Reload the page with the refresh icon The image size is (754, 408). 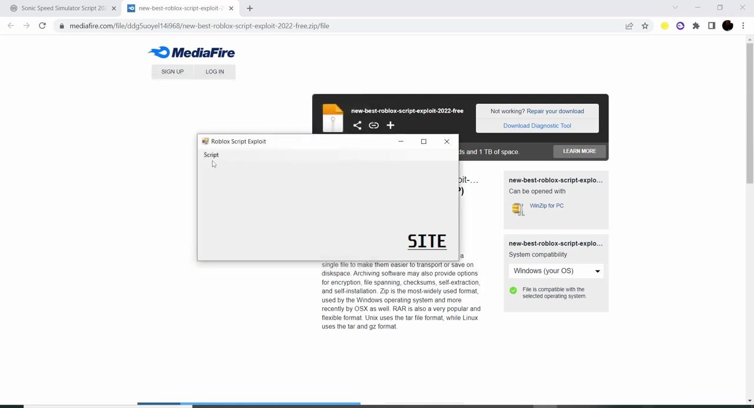(42, 26)
